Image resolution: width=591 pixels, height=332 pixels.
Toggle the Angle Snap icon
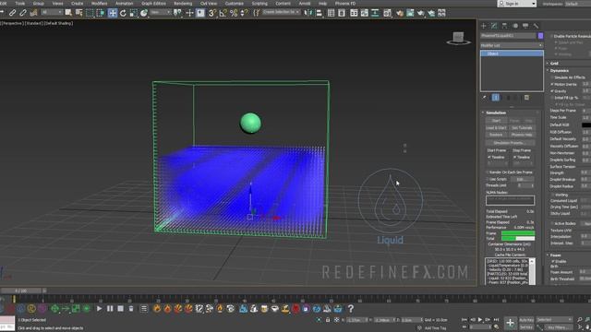click(223, 13)
